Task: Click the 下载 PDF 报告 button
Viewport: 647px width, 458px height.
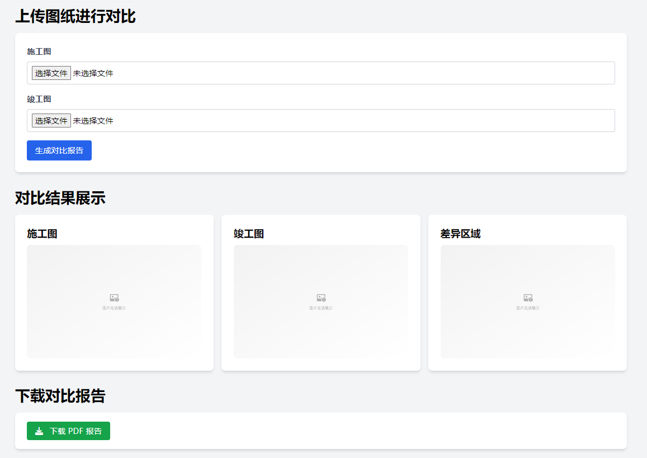Action: coord(68,431)
